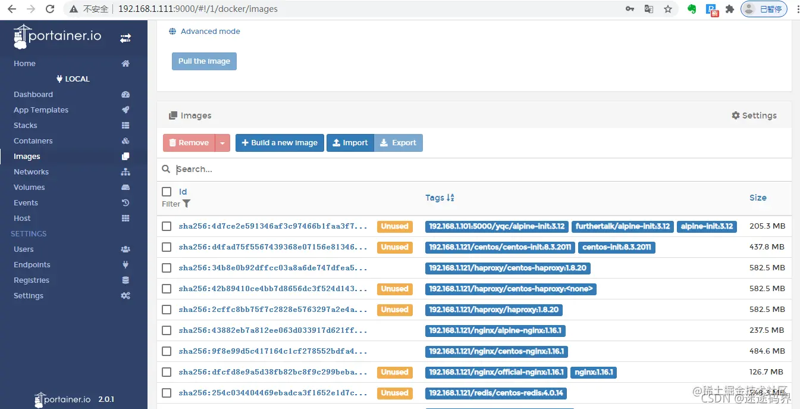Check the sha256:2cffc8bb75f7 image row

(167, 310)
